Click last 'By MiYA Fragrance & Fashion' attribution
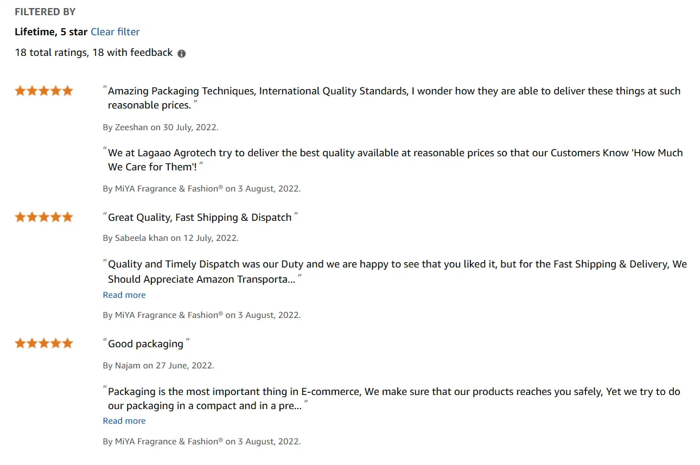The height and width of the screenshot is (465, 700). [x=202, y=442]
